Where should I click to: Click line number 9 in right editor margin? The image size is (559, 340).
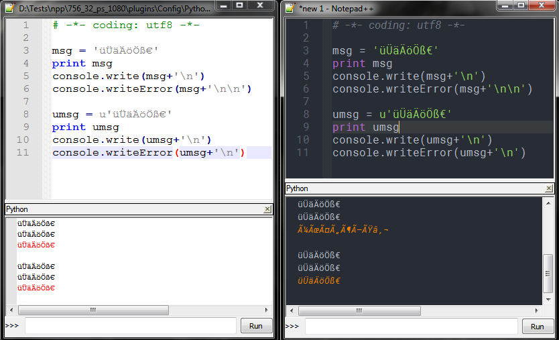[306, 127]
